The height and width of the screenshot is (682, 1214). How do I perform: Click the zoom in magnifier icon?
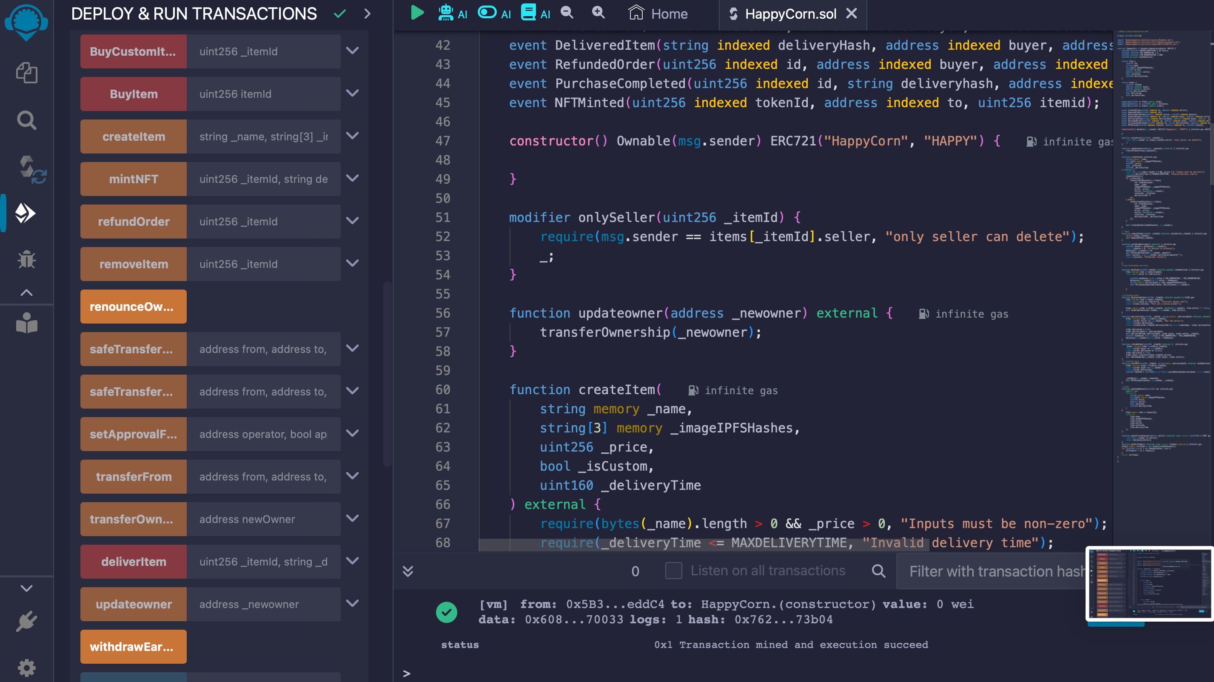pyautogui.click(x=598, y=13)
